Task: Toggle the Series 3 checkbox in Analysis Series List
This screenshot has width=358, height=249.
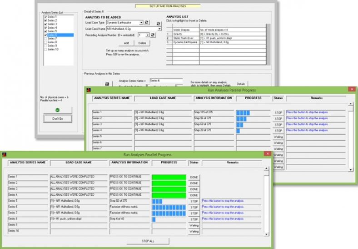Action: (x=45, y=24)
